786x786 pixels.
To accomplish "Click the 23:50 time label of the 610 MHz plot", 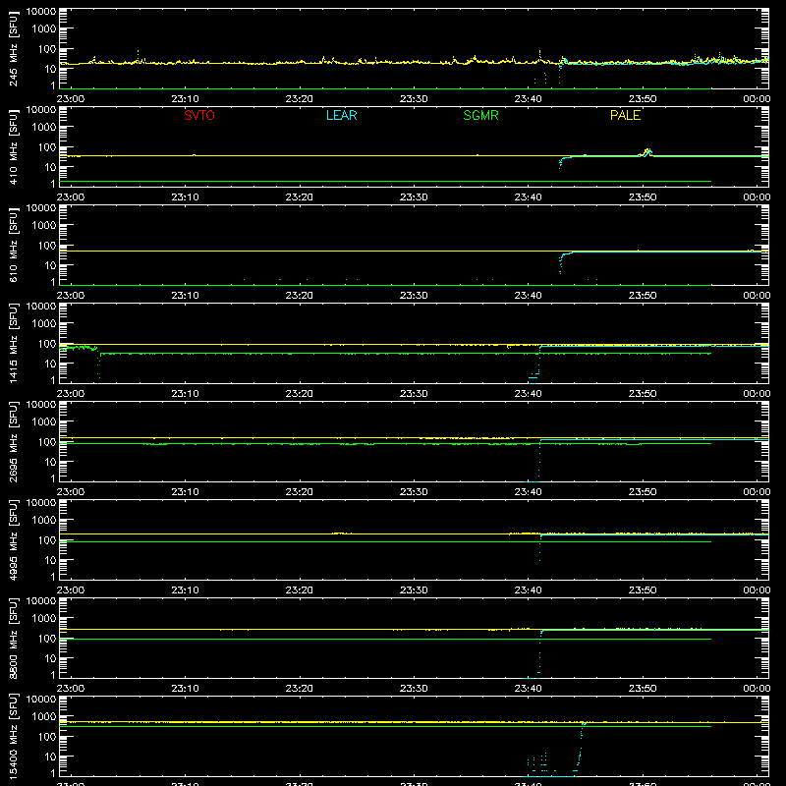I will pos(643,296).
